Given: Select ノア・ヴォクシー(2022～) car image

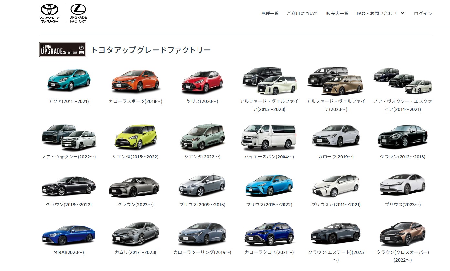Looking at the screenshot, I should pyautogui.click(x=69, y=137).
